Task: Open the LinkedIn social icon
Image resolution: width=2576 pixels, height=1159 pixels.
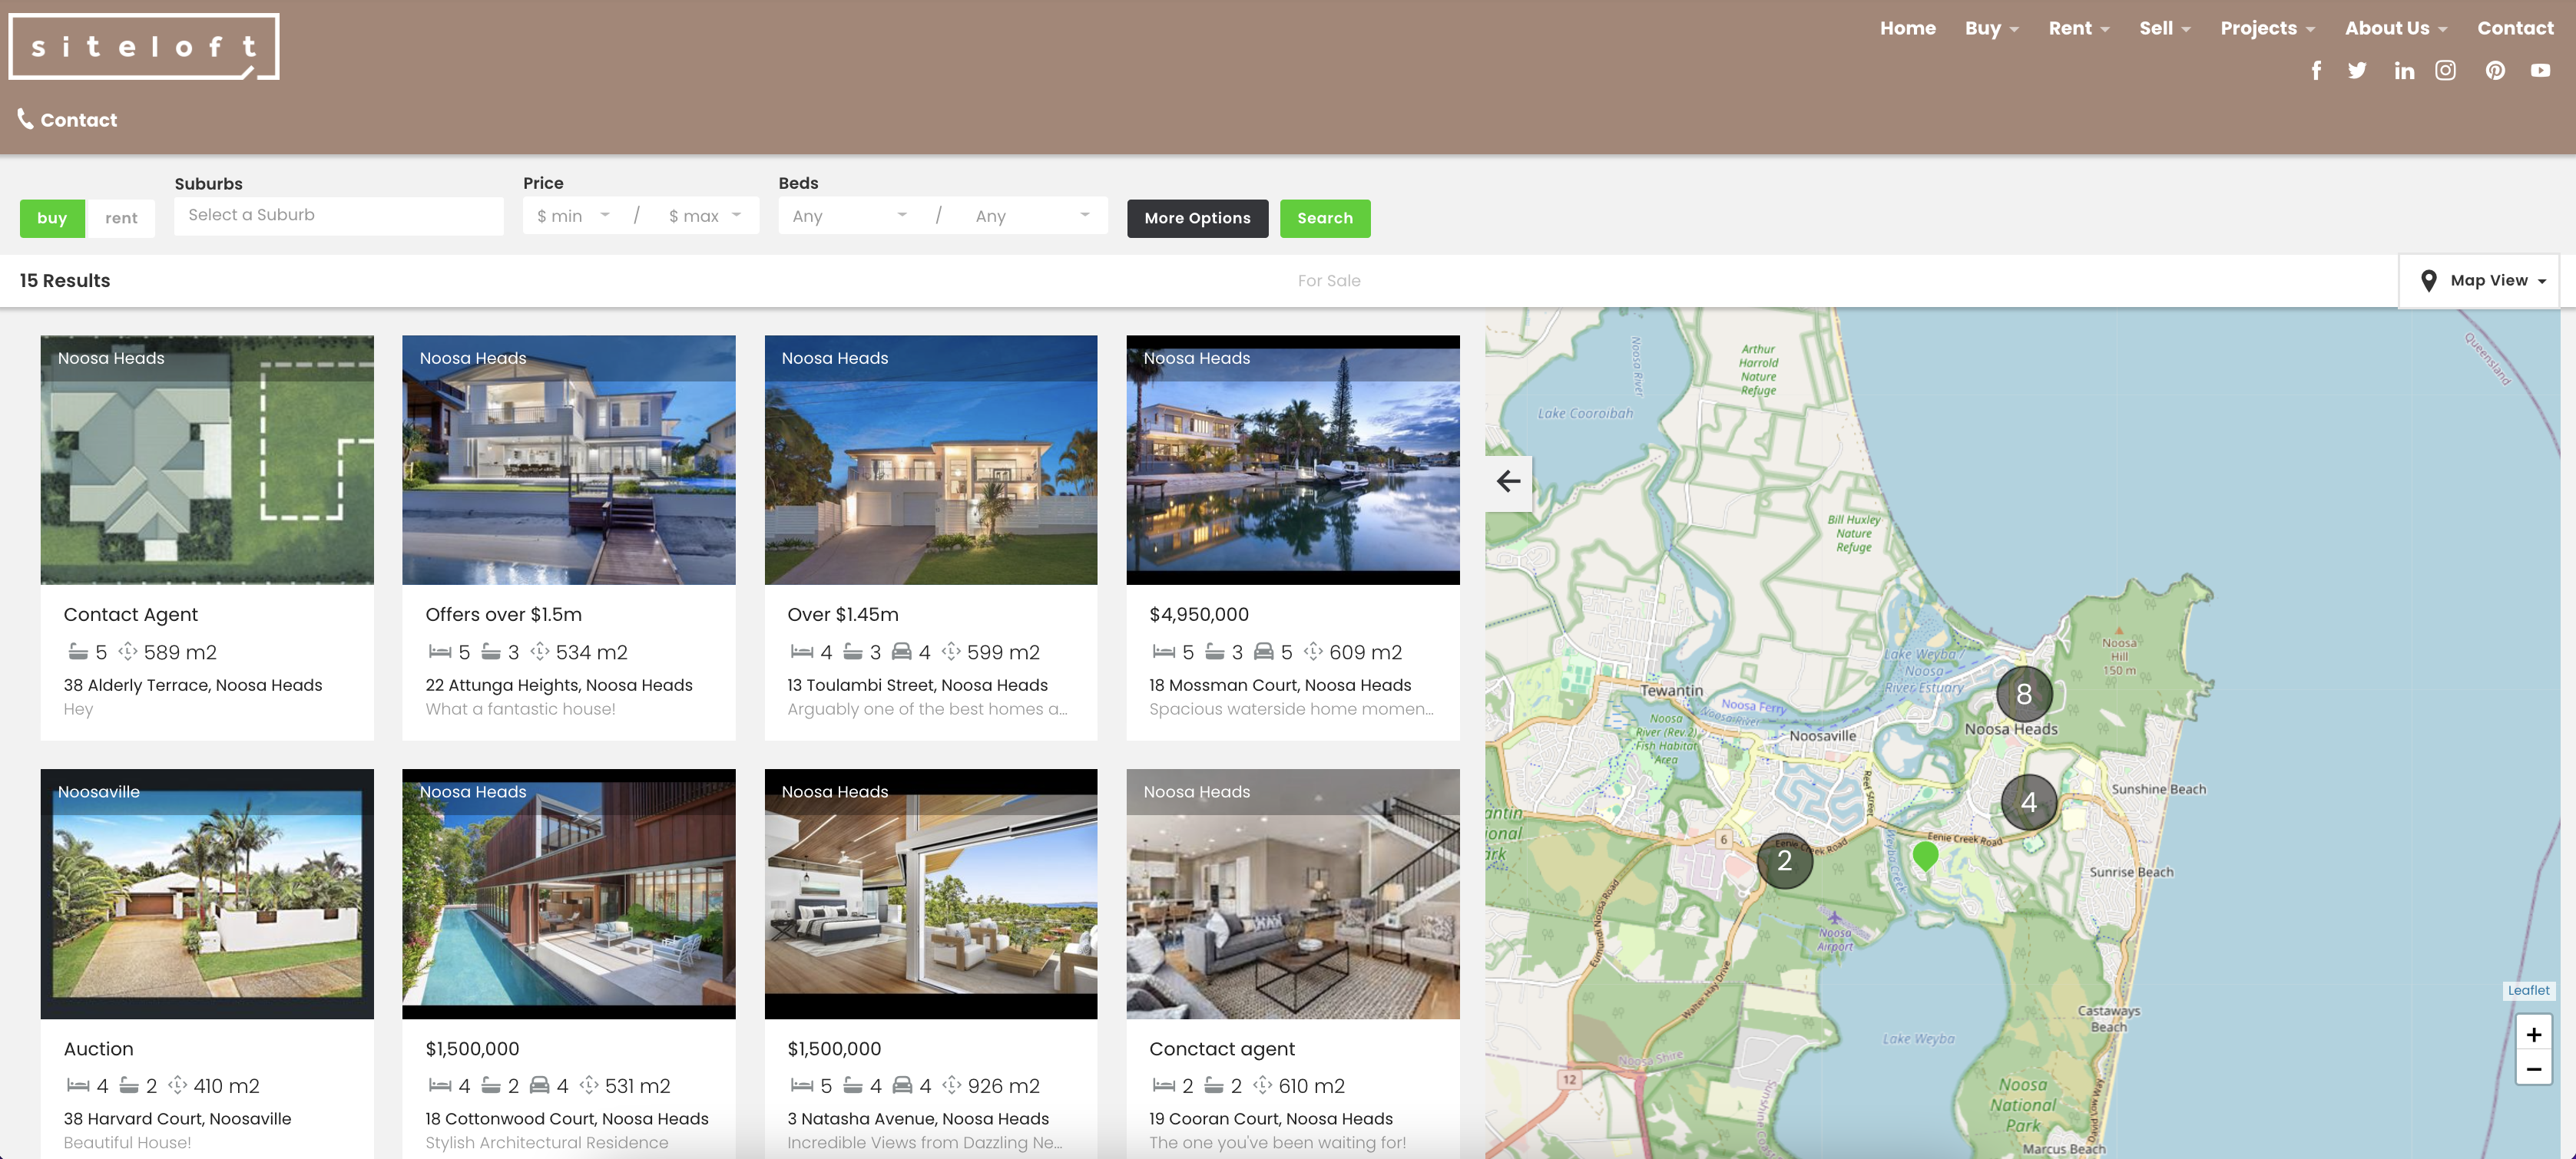Action: (x=2404, y=70)
